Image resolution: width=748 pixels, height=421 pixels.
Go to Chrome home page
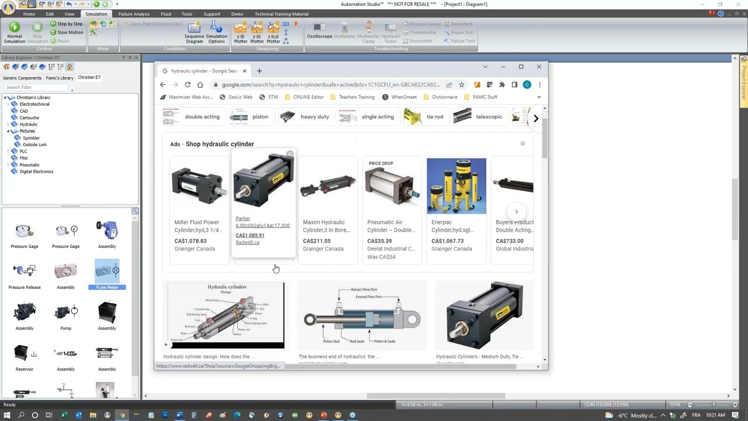point(200,85)
